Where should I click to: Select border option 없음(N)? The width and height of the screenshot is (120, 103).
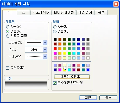click(14, 31)
